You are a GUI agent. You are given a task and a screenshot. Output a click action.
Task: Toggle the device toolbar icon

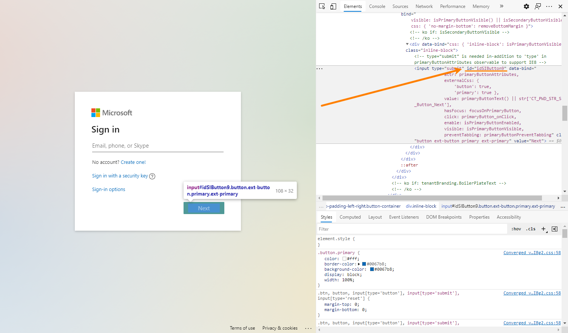point(333,6)
